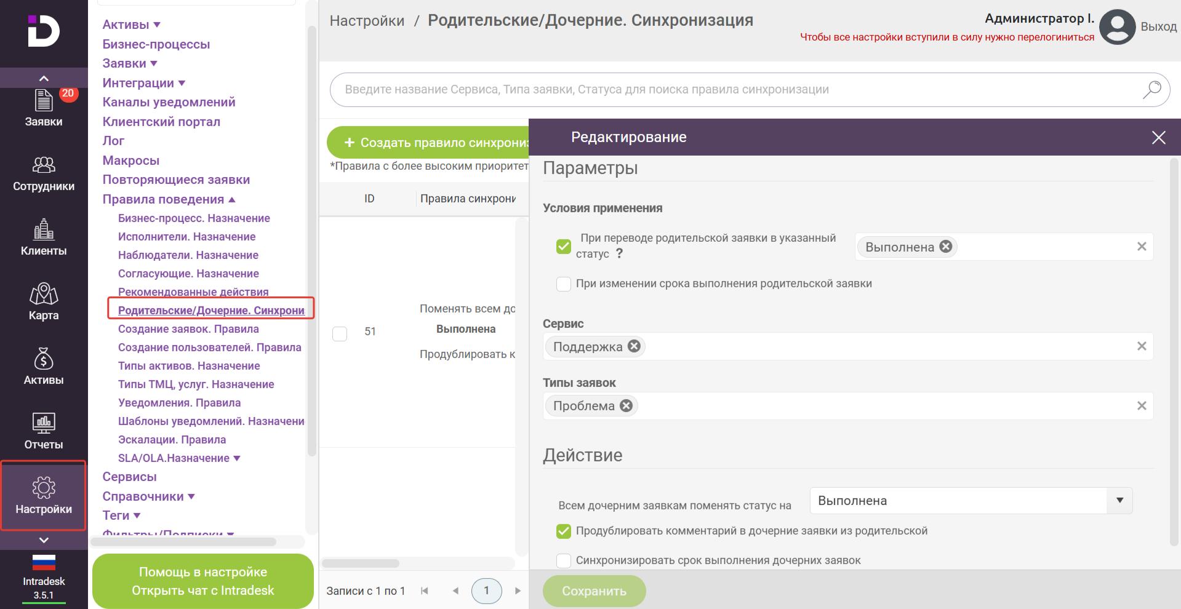Go to Клиенты in sidebar
1181x609 pixels.
click(43, 238)
